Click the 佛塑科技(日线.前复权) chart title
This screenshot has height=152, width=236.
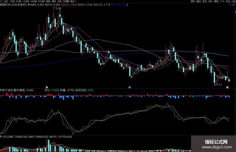[x=13, y=5]
